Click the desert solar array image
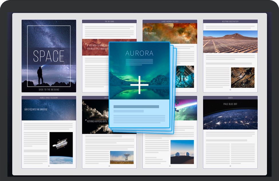Viewport: 279px width, 181px height. (x=230, y=42)
